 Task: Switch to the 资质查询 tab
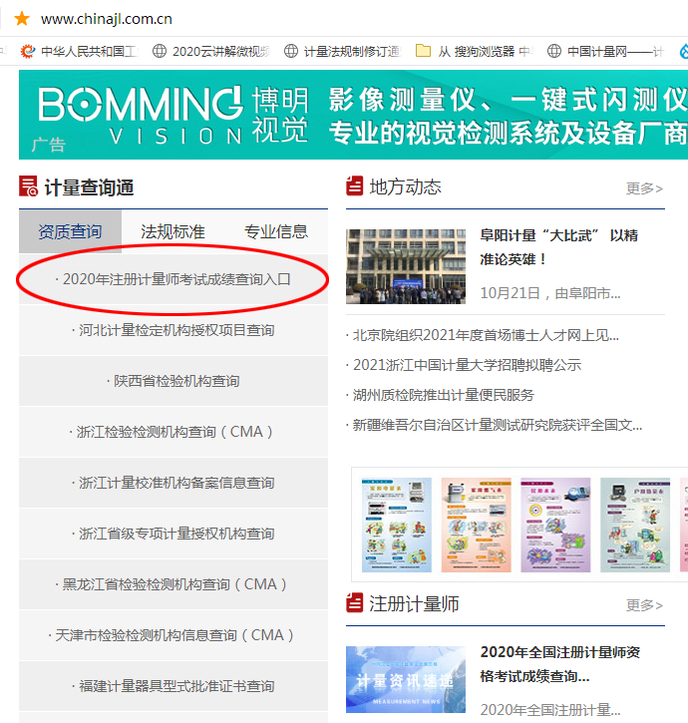point(70,231)
